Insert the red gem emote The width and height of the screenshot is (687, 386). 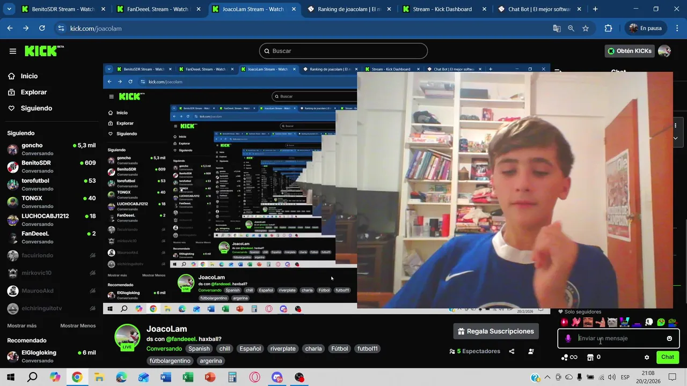(x=564, y=322)
